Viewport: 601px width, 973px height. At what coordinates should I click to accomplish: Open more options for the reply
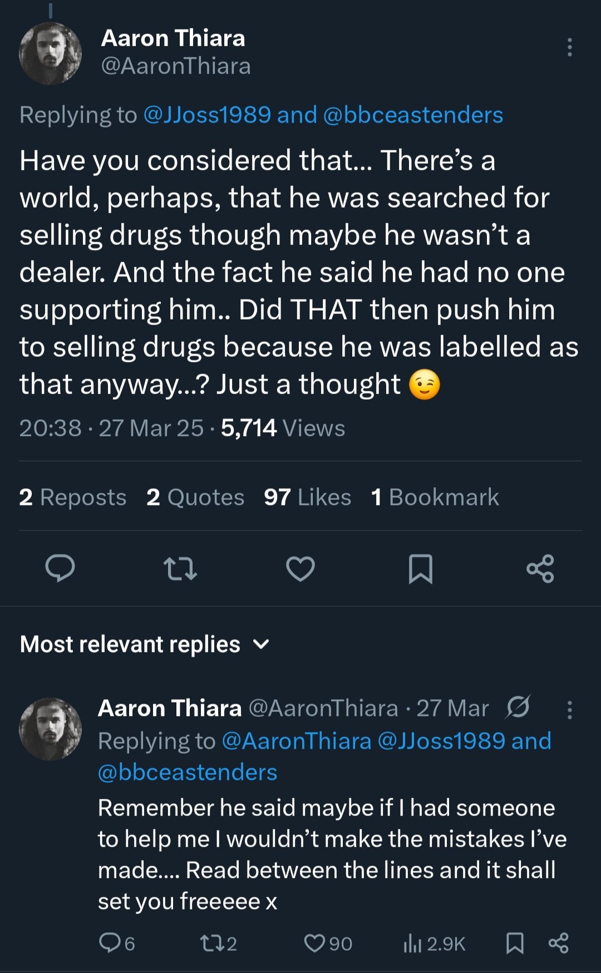coord(569,710)
